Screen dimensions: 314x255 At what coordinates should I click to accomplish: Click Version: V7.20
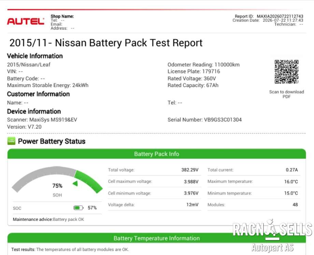point(24,127)
